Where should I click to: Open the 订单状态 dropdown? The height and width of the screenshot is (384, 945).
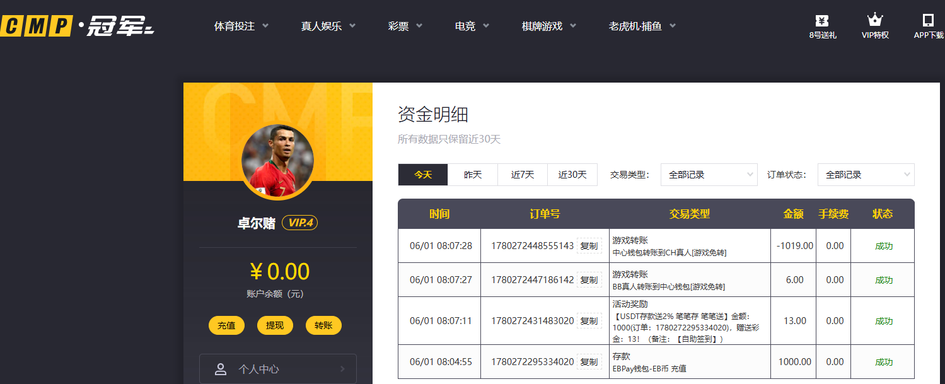[866, 175]
